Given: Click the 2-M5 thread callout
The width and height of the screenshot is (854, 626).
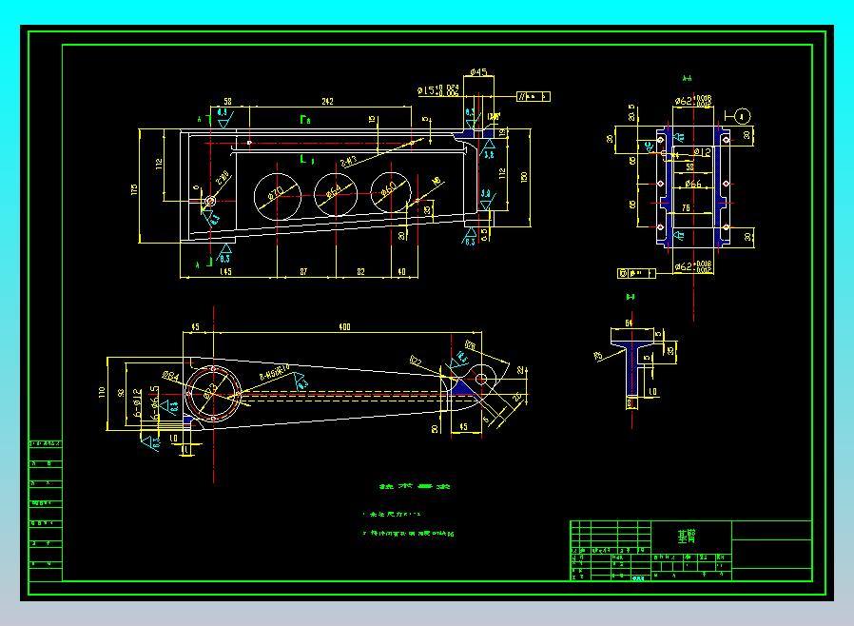Looking at the screenshot, I should (276, 373).
